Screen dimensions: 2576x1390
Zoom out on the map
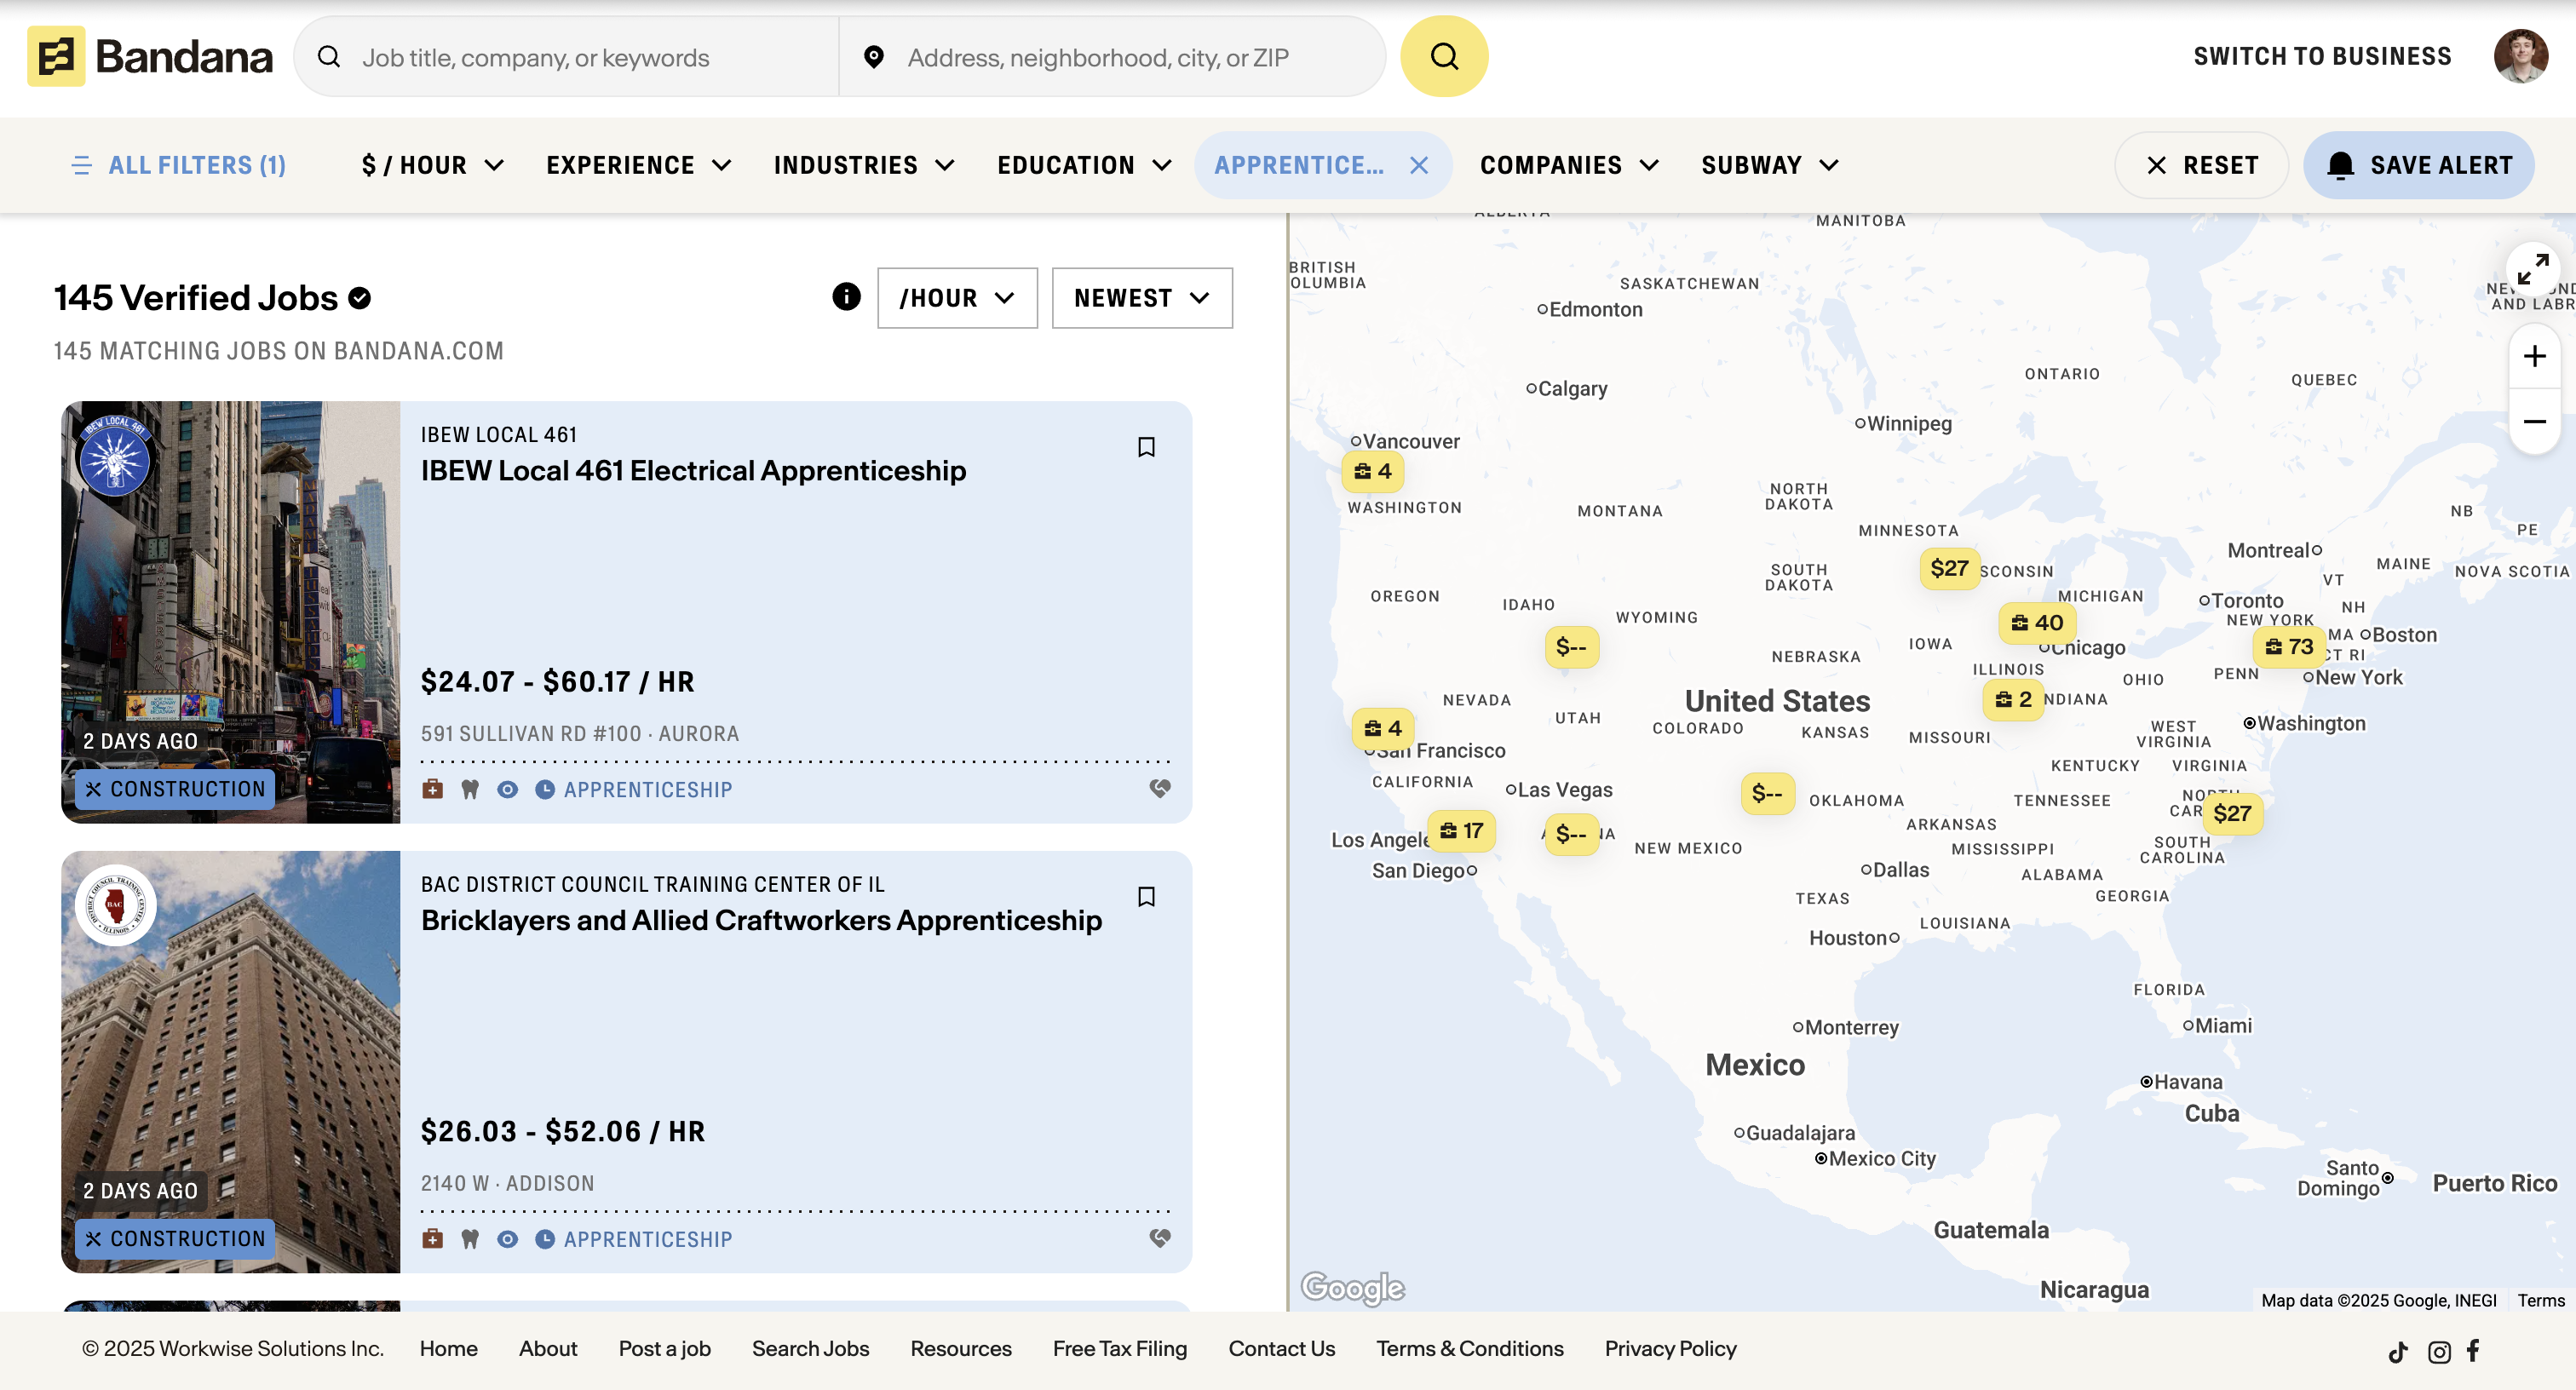[x=2533, y=421]
